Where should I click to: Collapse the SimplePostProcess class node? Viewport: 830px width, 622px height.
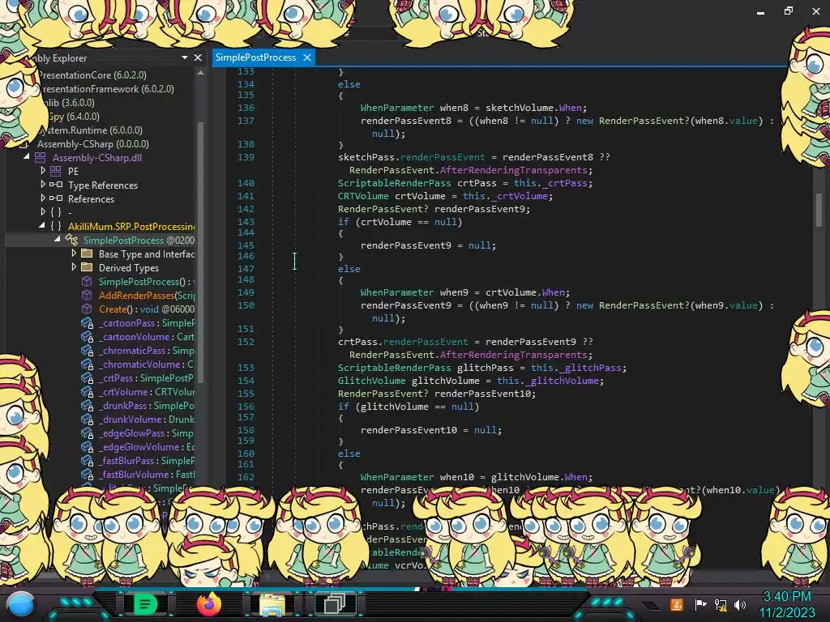[58, 239]
